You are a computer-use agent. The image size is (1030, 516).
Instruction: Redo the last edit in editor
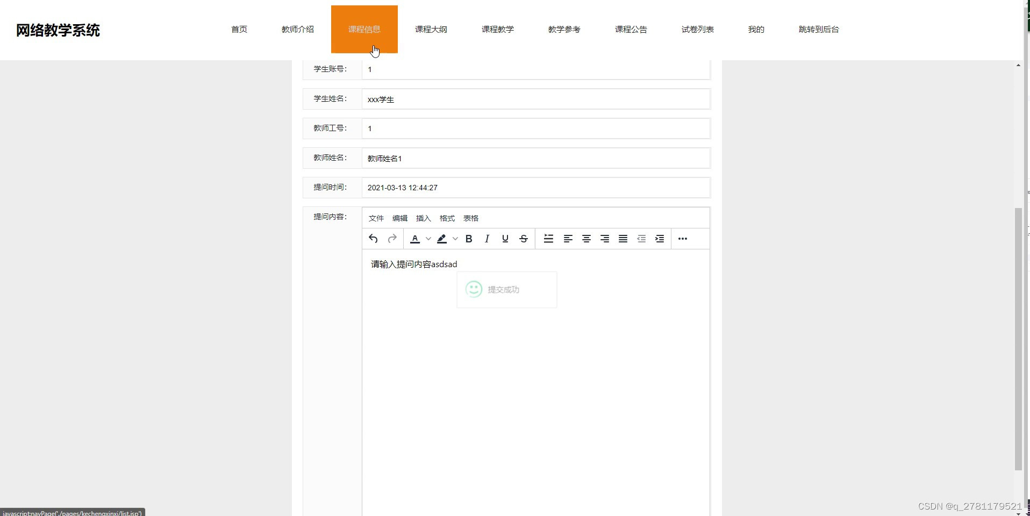(392, 239)
